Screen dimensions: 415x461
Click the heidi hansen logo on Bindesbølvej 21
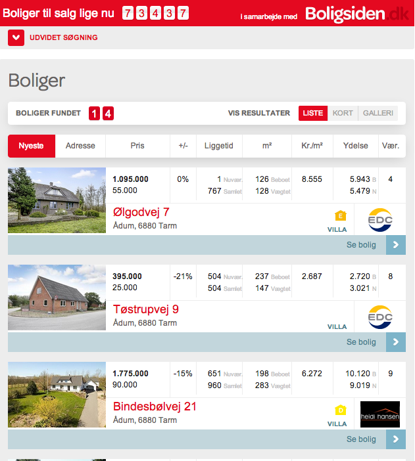tap(379, 414)
